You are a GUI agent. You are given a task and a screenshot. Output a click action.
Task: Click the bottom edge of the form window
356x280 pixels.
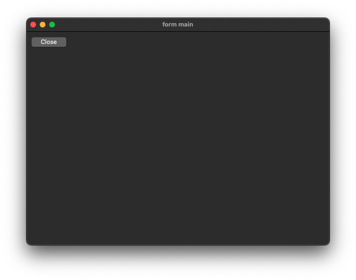click(178, 244)
